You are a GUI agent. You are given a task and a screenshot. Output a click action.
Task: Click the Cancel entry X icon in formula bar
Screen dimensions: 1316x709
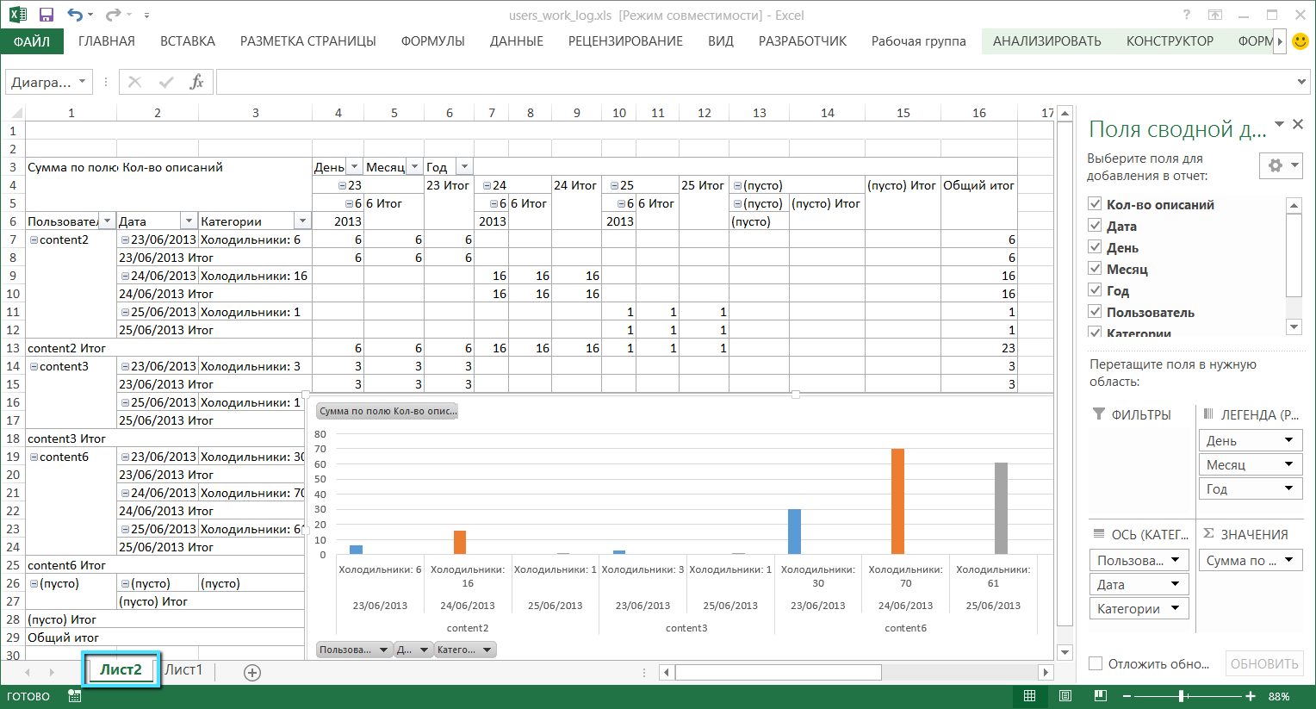[134, 82]
